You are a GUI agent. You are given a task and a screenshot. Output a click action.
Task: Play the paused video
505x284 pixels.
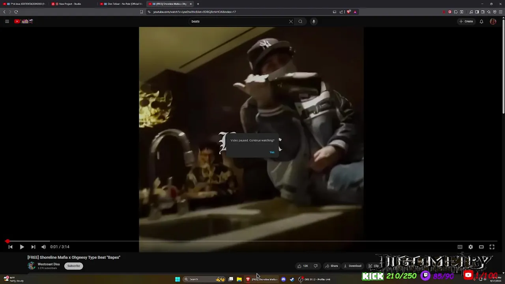pos(22,247)
